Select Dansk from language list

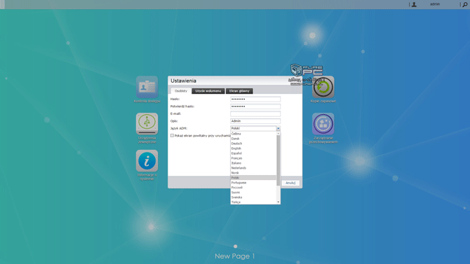click(253, 139)
